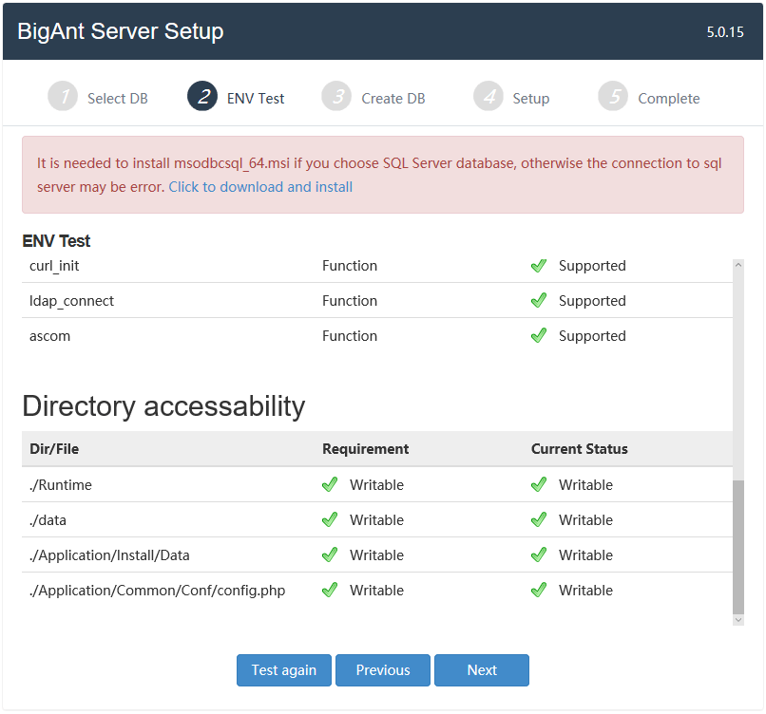Viewport: 766px width, 714px height.
Task: Click ./data current status checkmark
Action: [539, 520]
